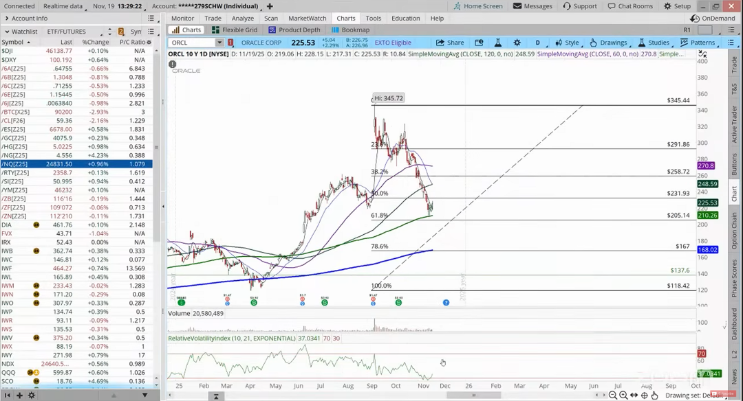The image size is (743, 401).
Task: Expand the Account Info section
Action: pyautogui.click(x=7, y=19)
